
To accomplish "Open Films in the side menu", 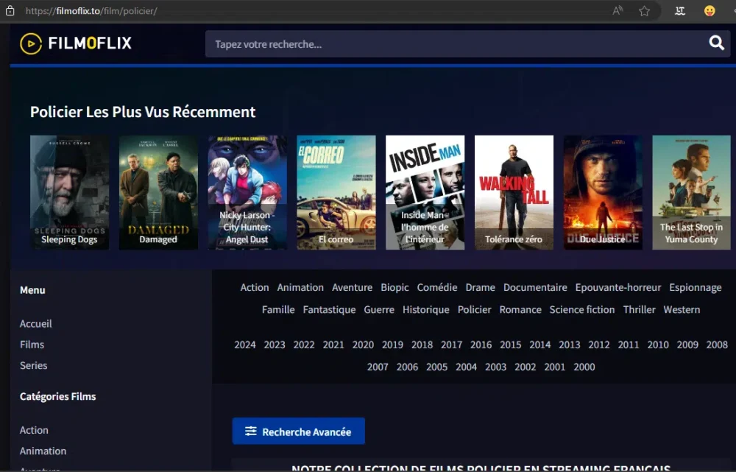I will click(32, 345).
